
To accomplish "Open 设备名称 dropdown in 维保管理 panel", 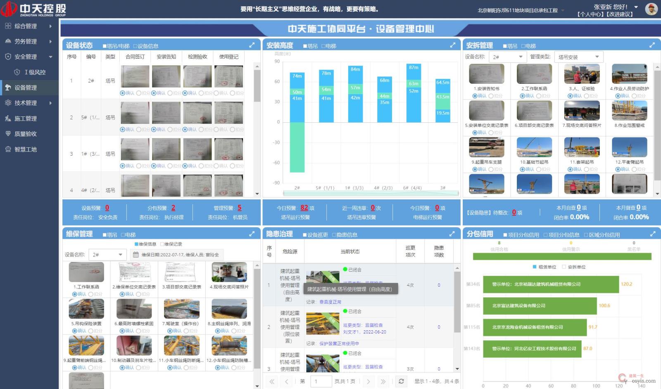I will pyautogui.click(x=107, y=255).
